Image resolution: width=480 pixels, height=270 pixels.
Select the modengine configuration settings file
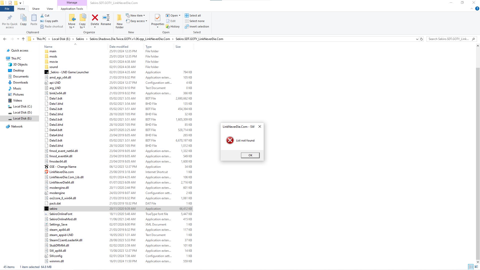(x=57, y=193)
